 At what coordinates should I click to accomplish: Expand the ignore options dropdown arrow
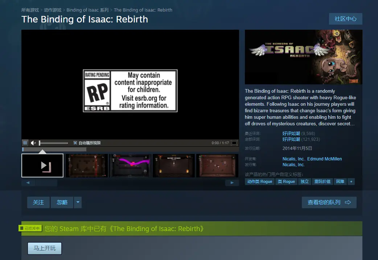pos(78,202)
